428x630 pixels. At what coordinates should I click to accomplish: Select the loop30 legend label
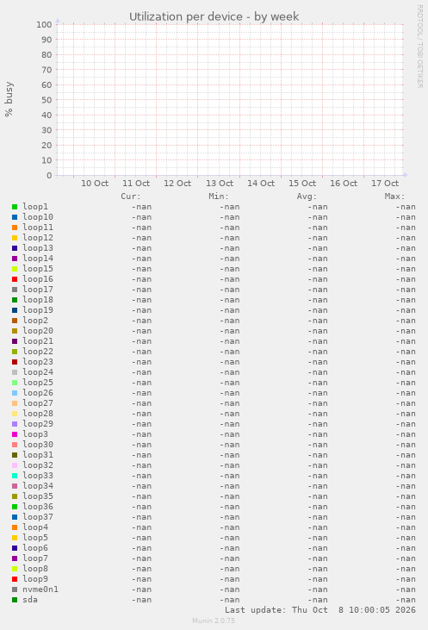38,445
